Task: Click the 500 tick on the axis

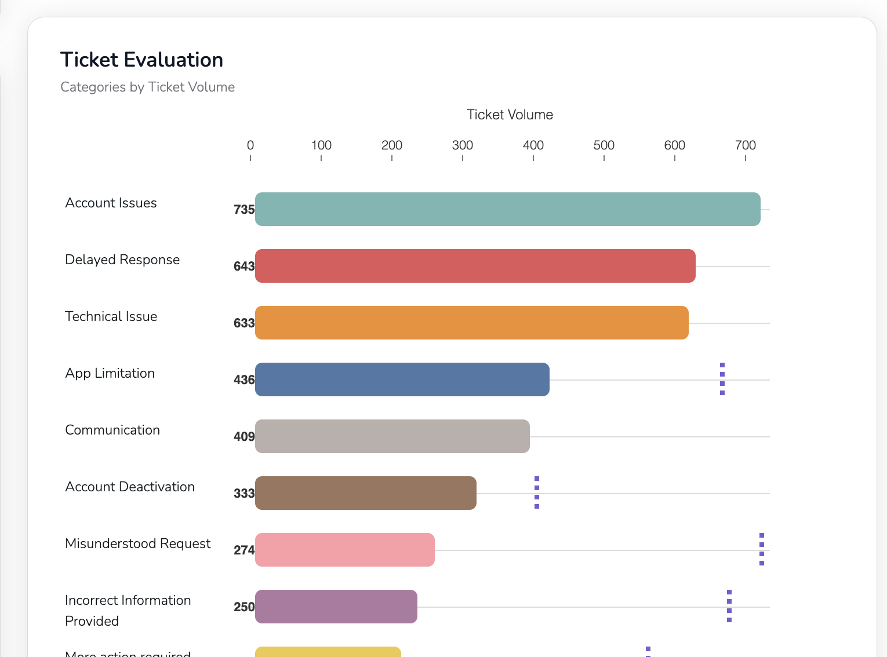Action: coord(604,145)
